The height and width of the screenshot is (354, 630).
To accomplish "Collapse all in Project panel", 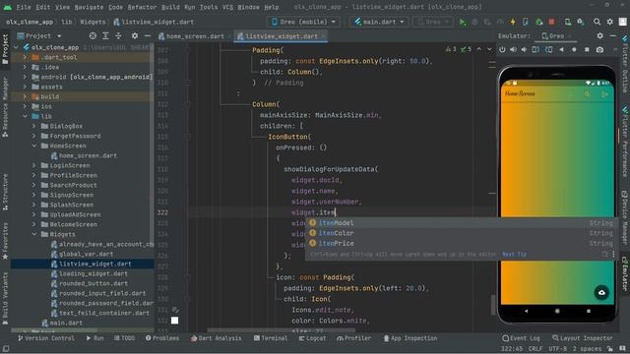I will point(118,35).
